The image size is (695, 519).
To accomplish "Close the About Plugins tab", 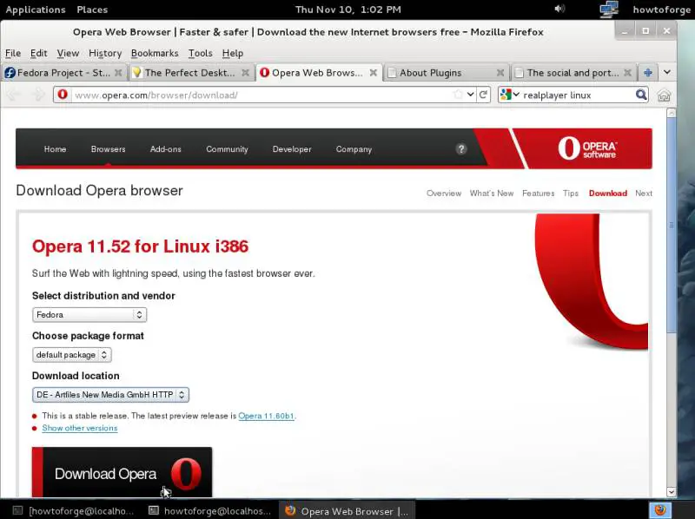I will pyautogui.click(x=500, y=73).
